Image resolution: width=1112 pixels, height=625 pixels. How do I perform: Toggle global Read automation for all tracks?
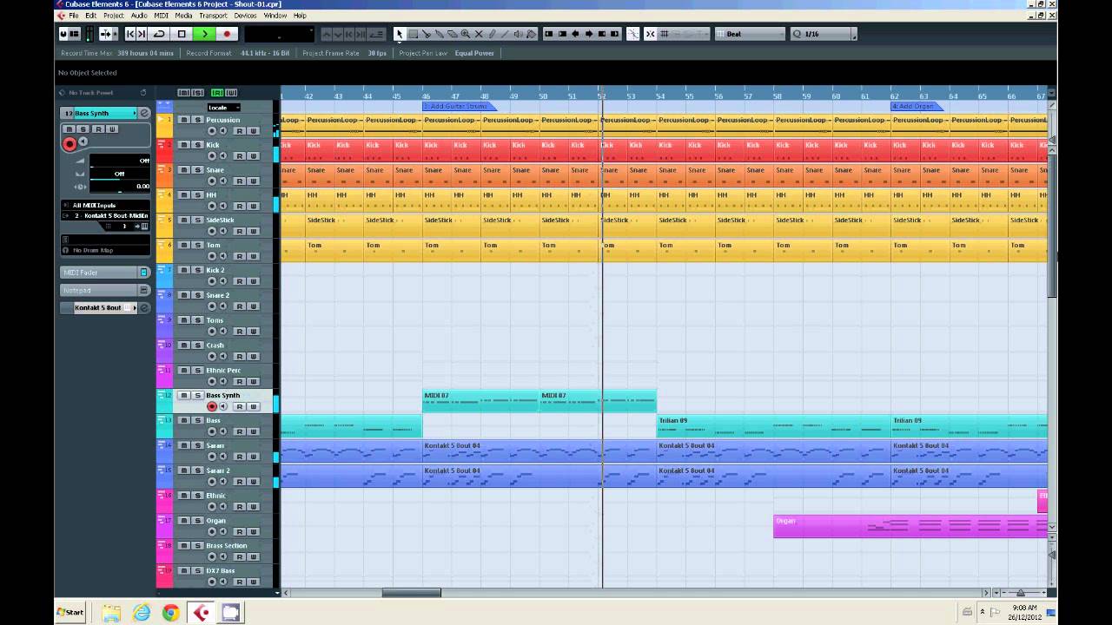pyautogui.click(x=217, y=93)
